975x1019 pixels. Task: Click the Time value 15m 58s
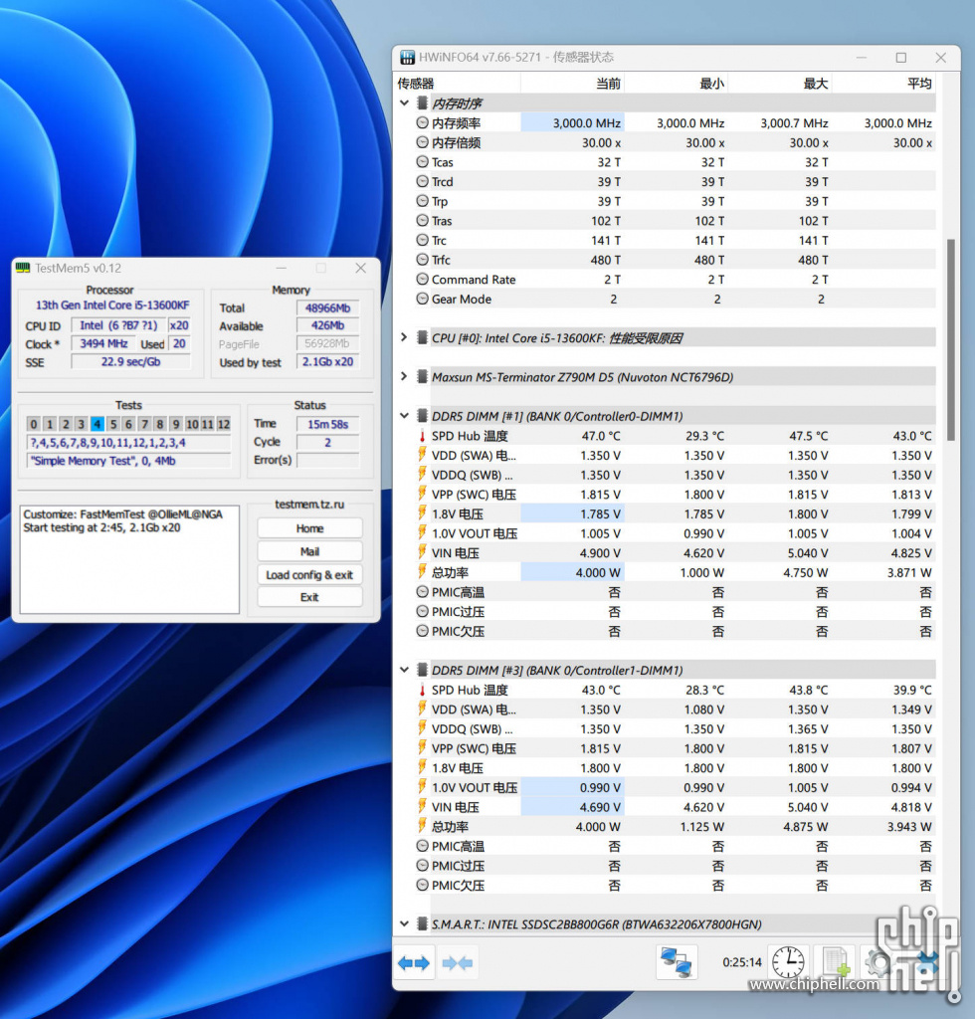327,424
